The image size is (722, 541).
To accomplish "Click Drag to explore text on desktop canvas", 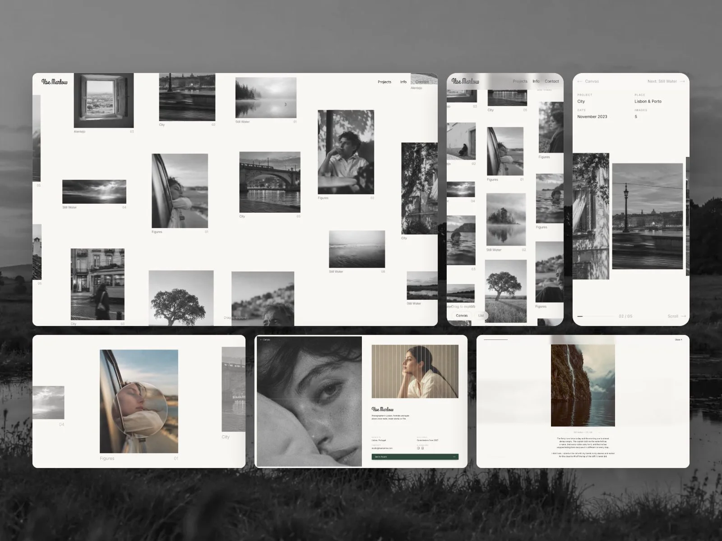I will point(236,318).
